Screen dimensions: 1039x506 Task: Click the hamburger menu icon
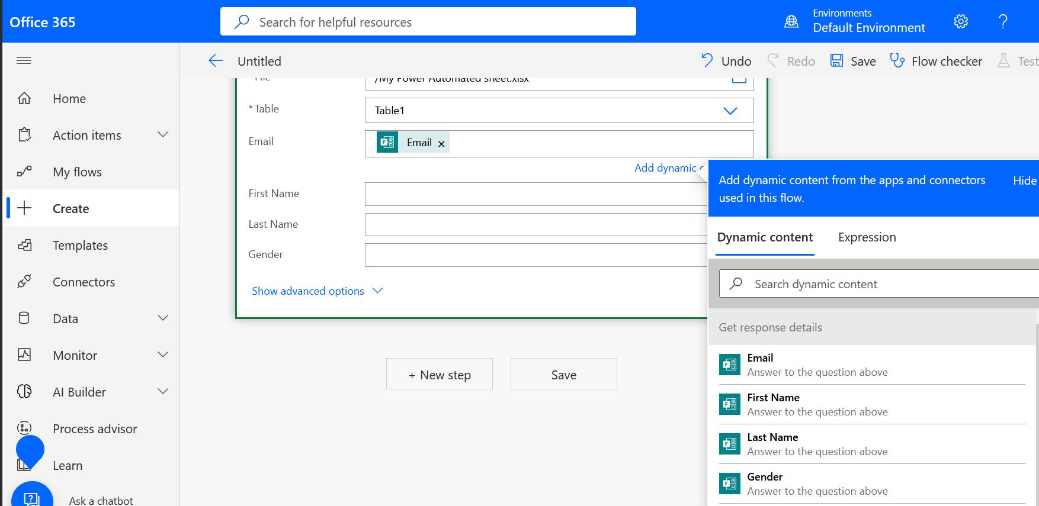tap(24, 61)
